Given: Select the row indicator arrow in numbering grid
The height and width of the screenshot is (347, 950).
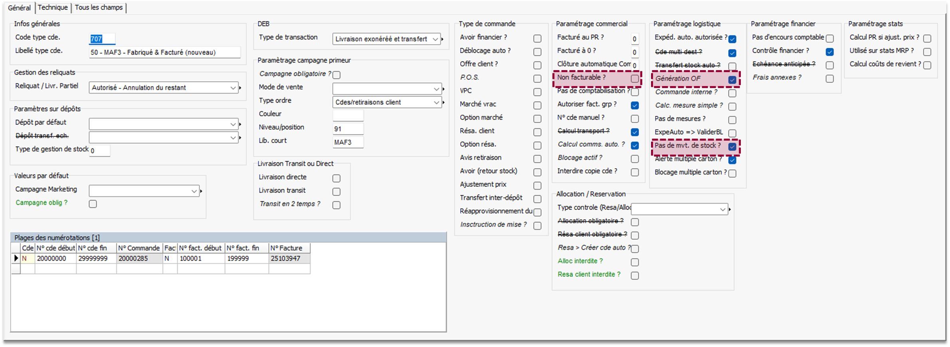Looking at the screenshot, I should coord(16,259).
